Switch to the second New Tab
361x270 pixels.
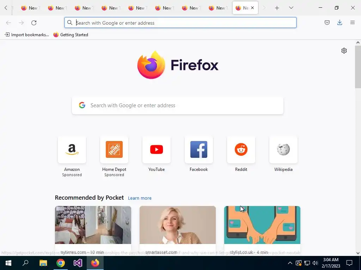point(57,8)
